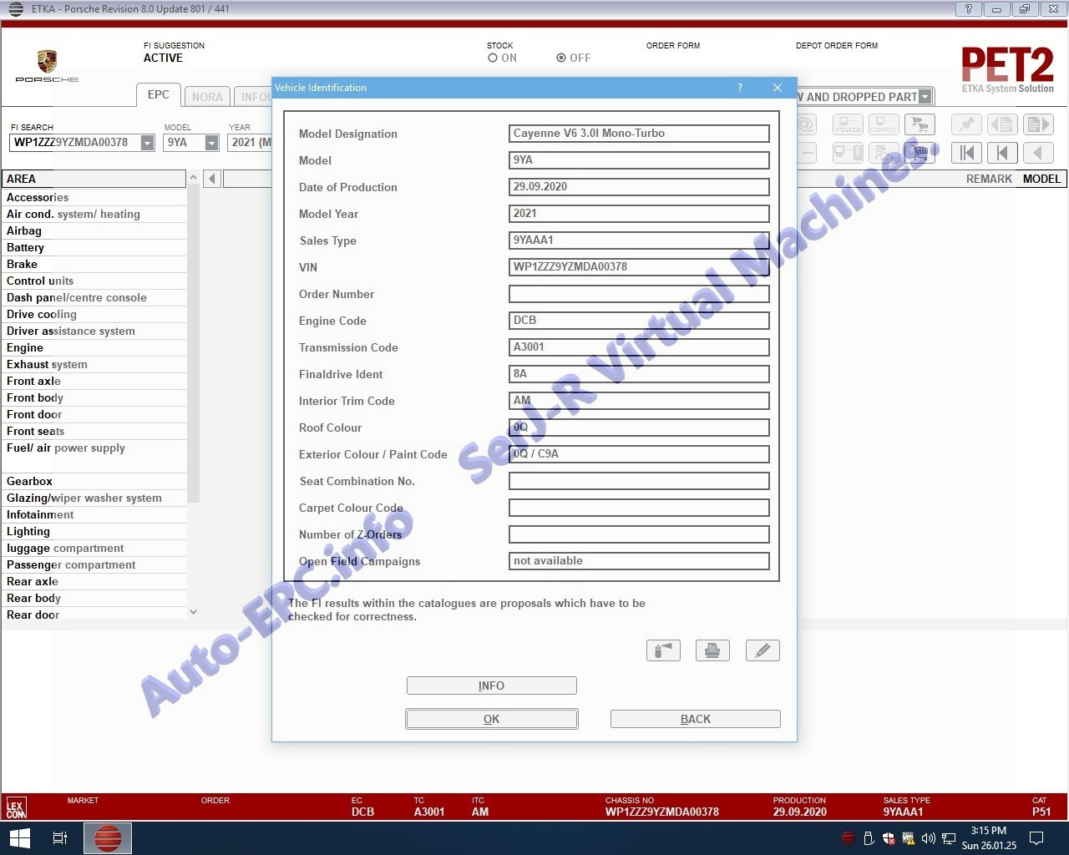
Task: Click the Order Number input field
Action: (639, 294)
